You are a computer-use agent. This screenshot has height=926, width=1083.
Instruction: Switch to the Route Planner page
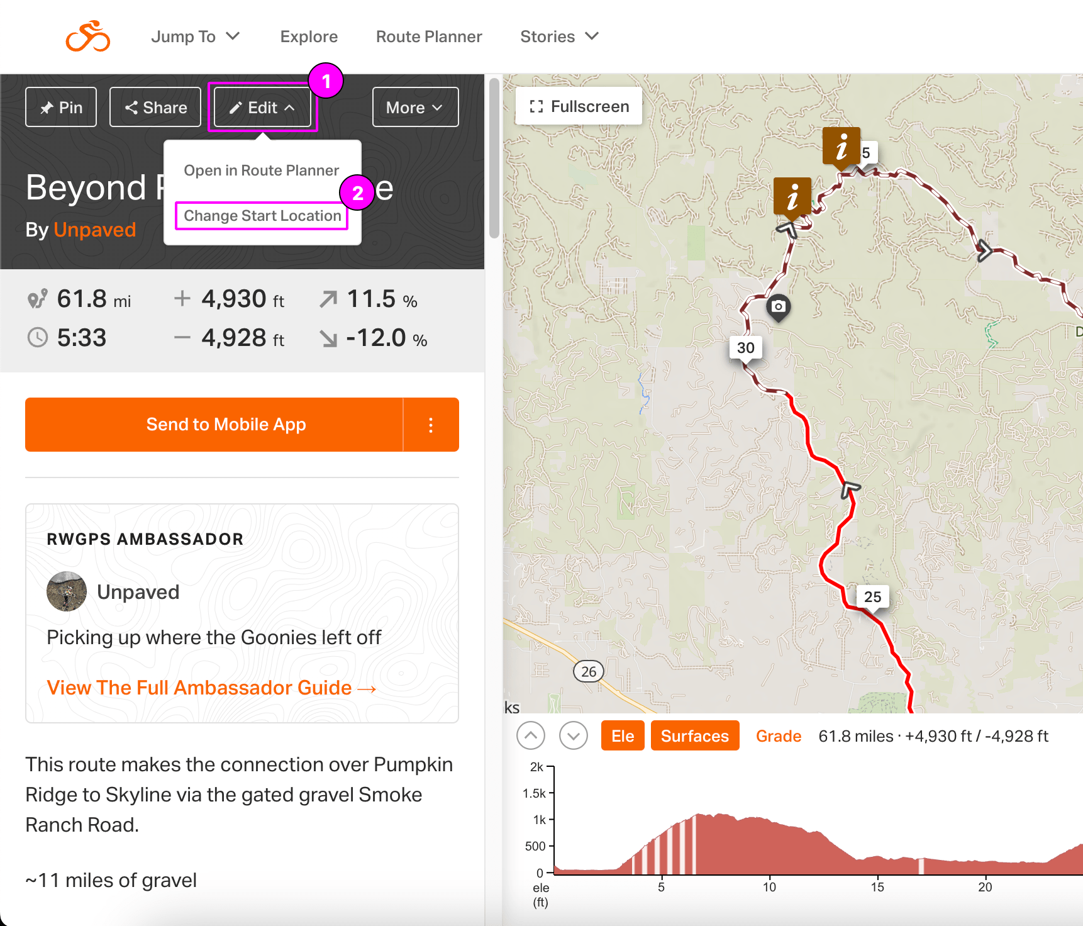pos(428,36)
